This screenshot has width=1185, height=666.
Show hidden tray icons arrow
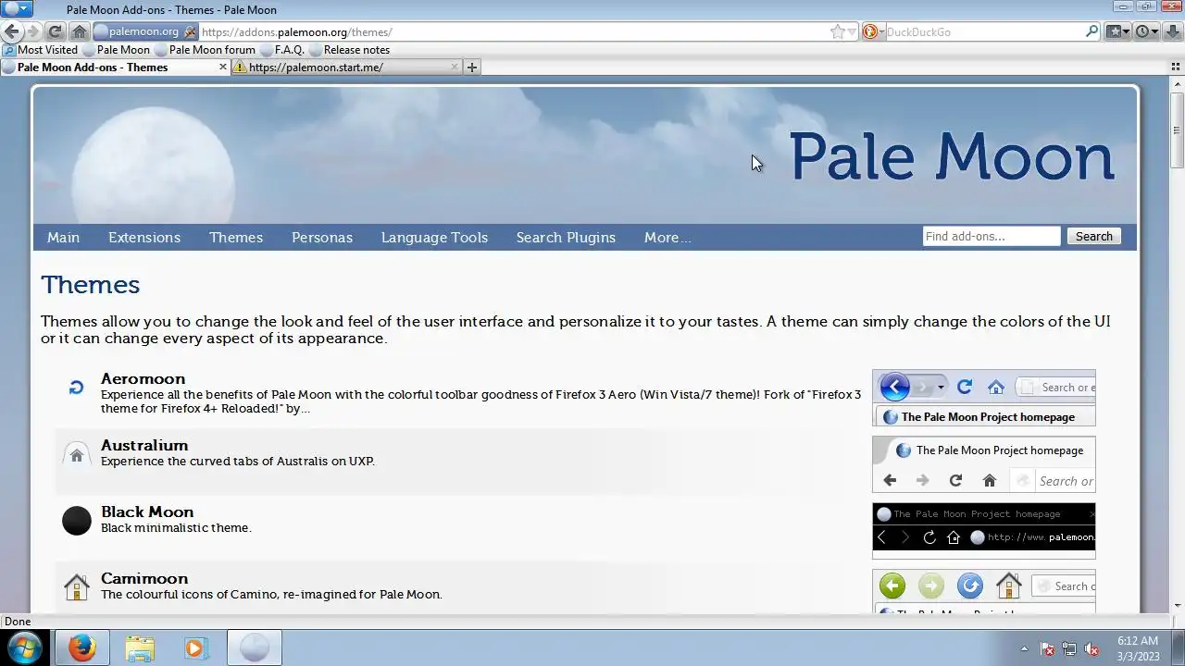(1024, 648)
